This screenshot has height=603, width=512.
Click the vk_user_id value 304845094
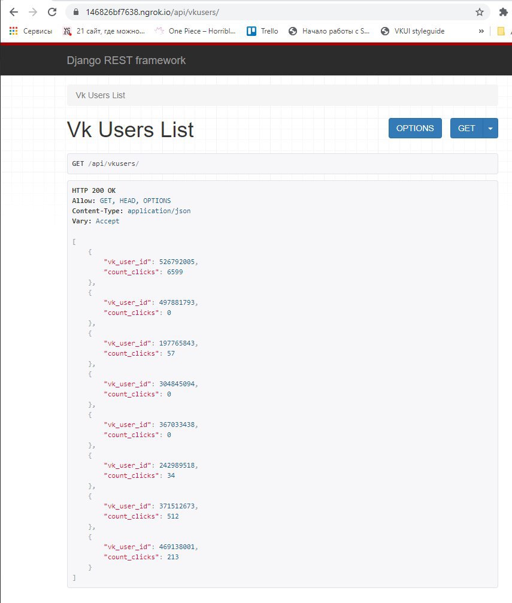pyautogui.click(x=177, y=384)
